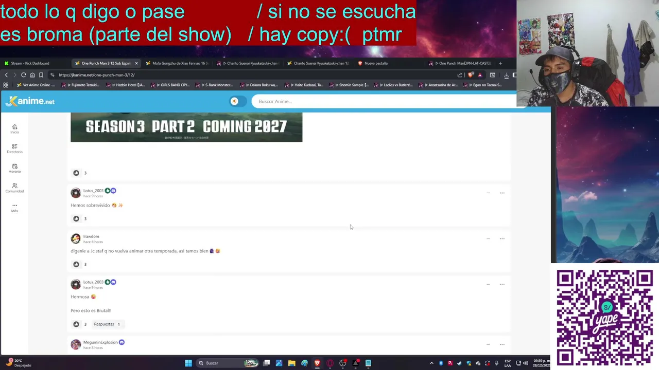Like Lotus_2003's "Hemos sobrevivido" comment
Viewport: 659px width, 370px height.
[x=76, y=218]
